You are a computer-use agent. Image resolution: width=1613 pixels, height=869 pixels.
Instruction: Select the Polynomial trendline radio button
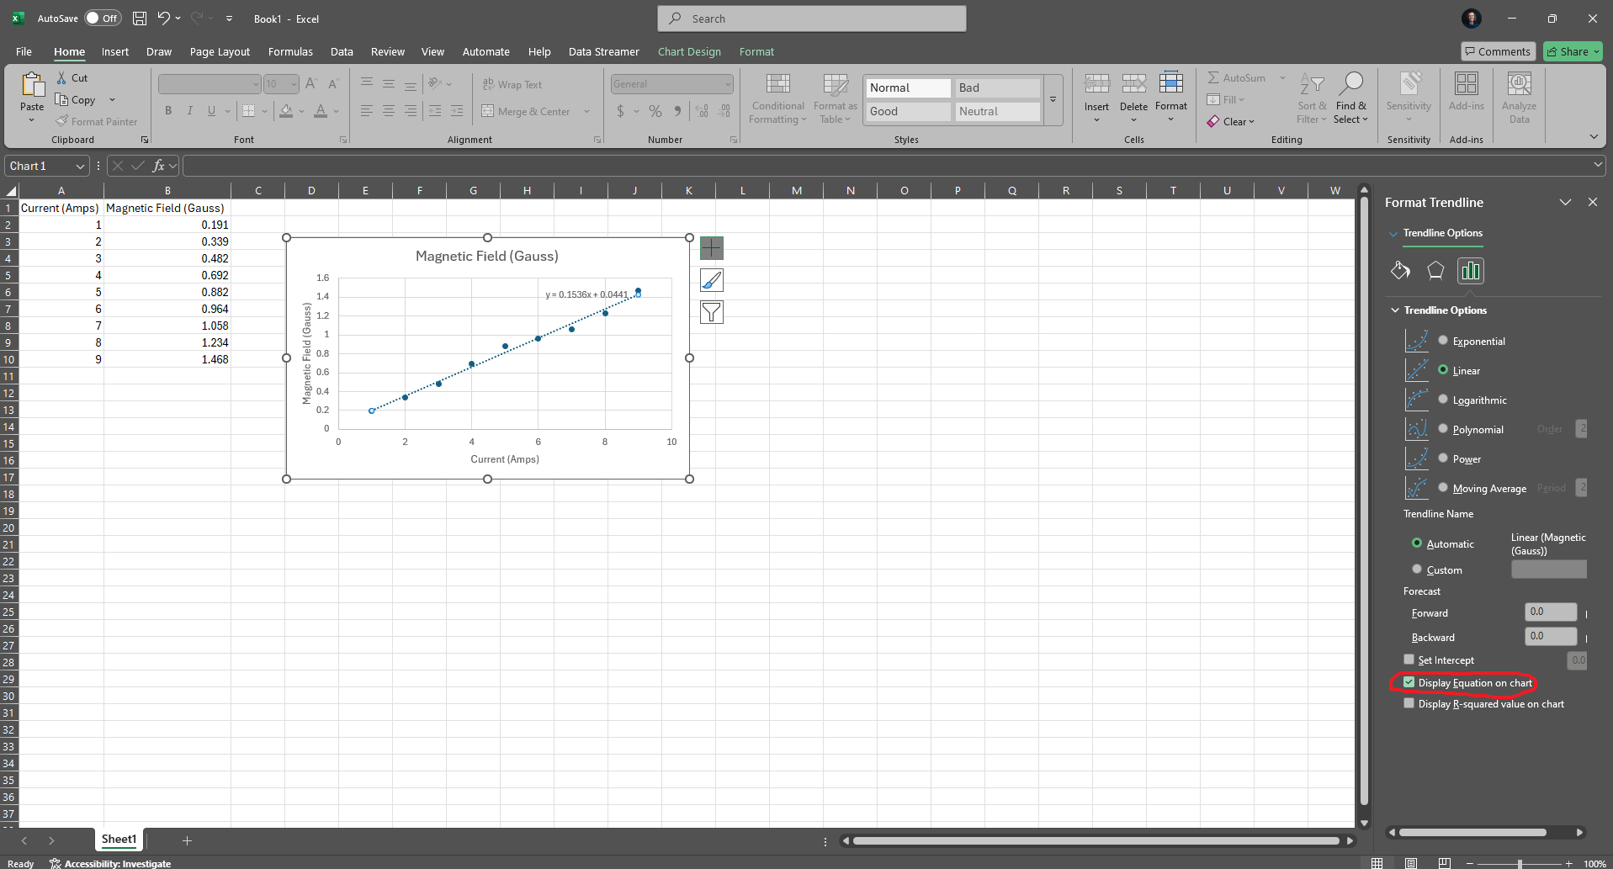tap(1443, 429)
